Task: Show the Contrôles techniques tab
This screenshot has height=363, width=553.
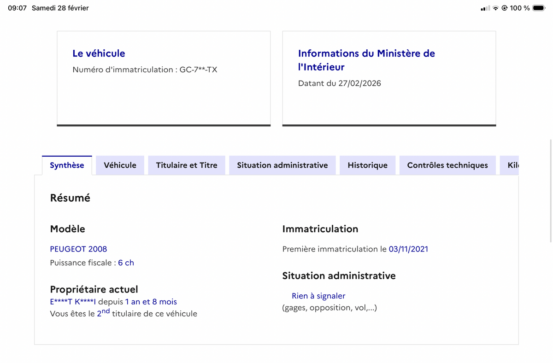Action: [x=447, y=165]
